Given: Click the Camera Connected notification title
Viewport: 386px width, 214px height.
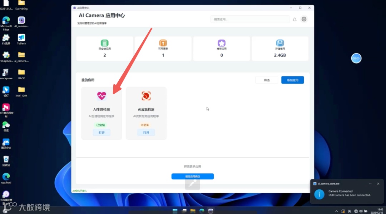Looking at the screenshot, I should pyautogui.click(x=341, y=191).
